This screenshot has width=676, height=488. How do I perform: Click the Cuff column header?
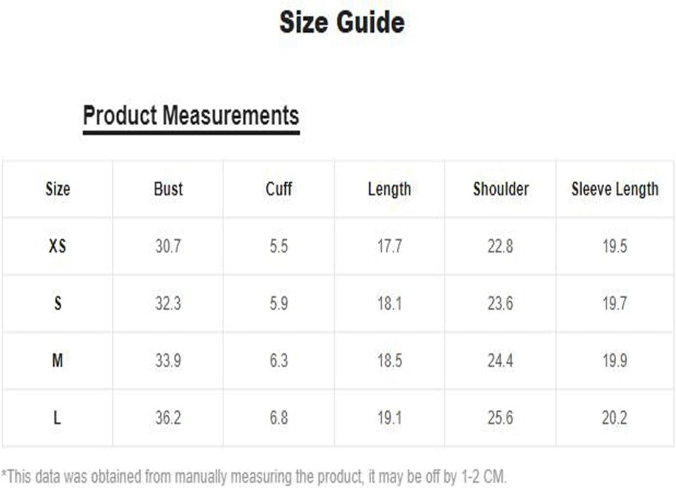tap(279, 189)
